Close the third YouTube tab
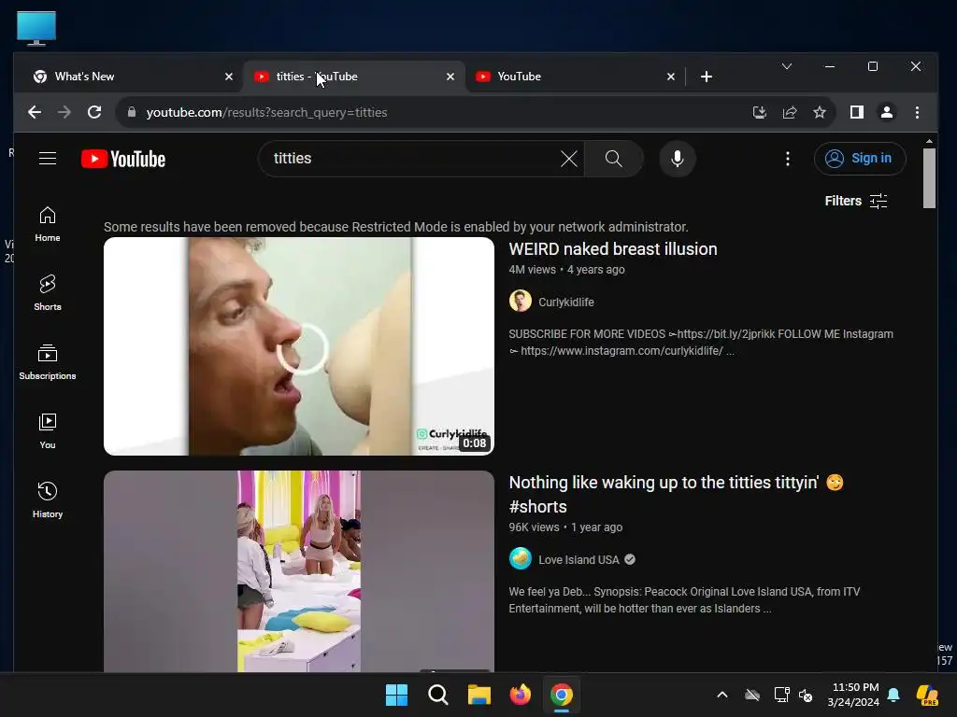Screen dimensions: 957x717 tap(671, 77)
